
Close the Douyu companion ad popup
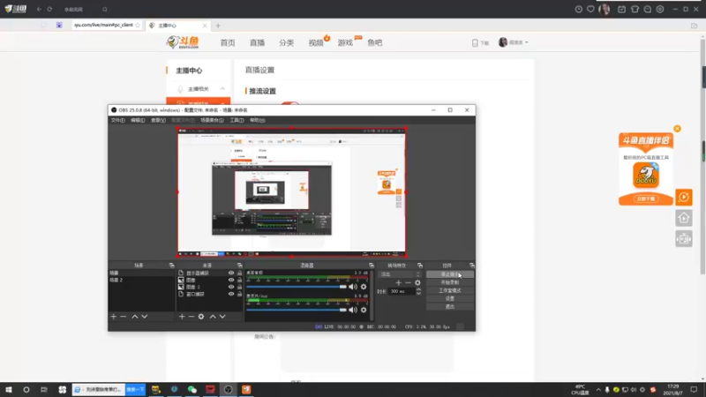(x=677, y=129)
